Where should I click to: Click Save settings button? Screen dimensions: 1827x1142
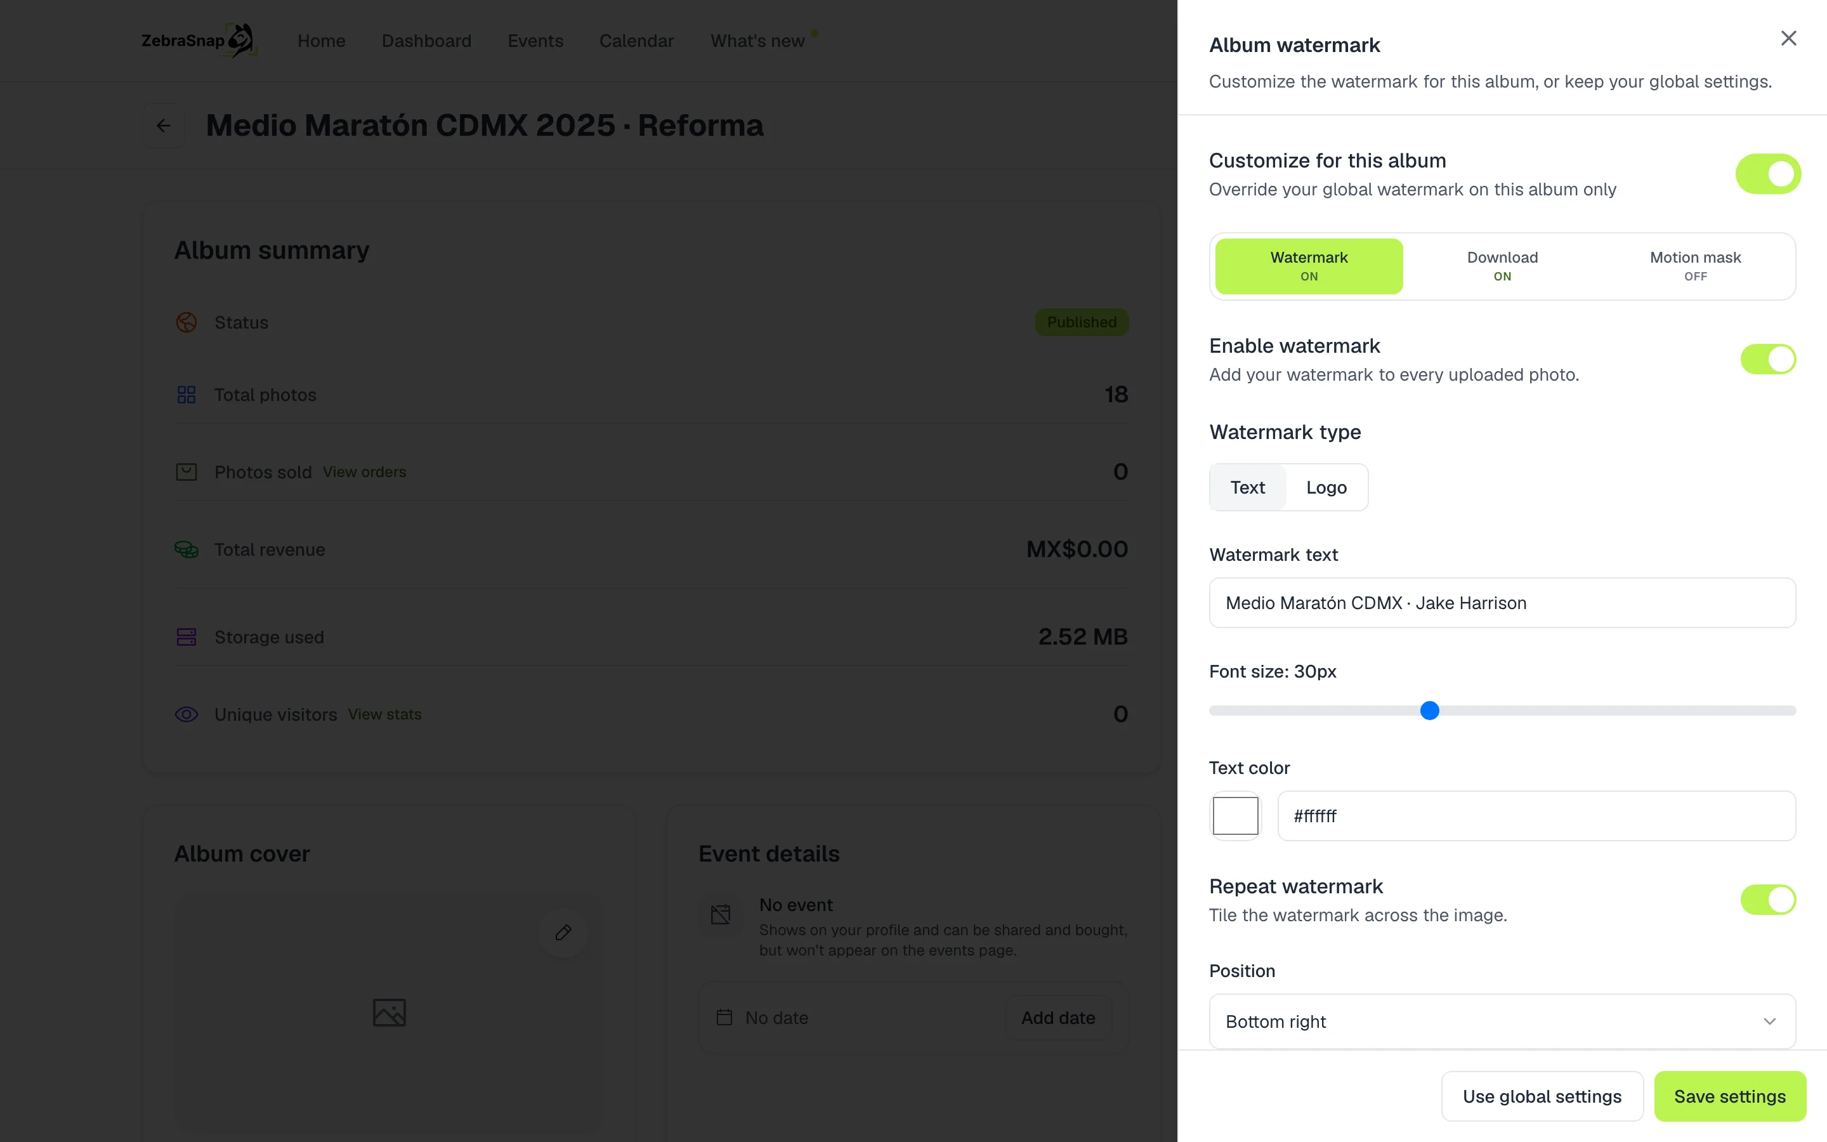(1729, 1096)
